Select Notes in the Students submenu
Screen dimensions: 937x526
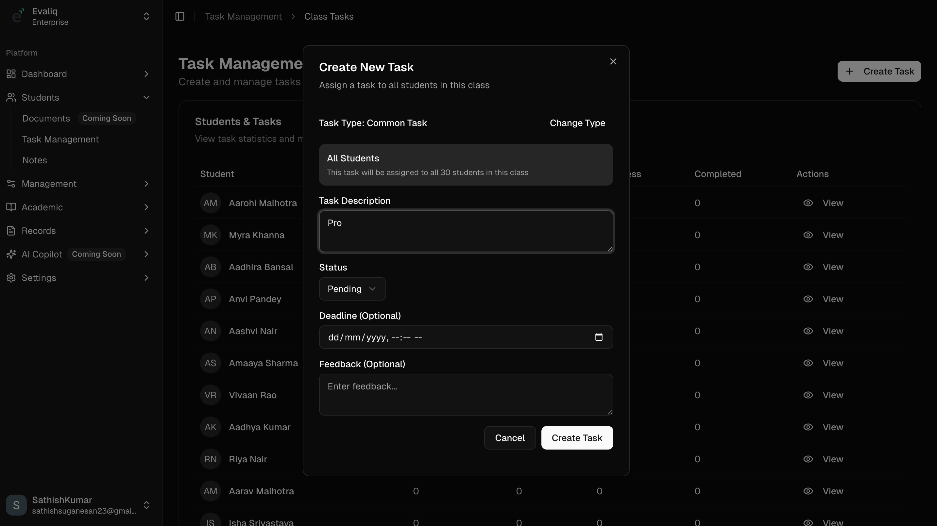(x=35, y=160)
